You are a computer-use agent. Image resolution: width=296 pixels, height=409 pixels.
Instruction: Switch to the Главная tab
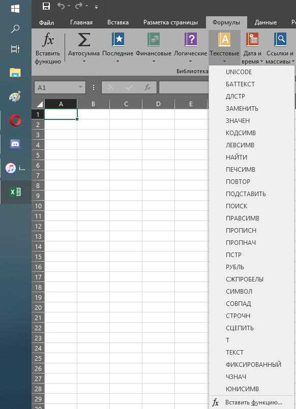click(81, 22)
